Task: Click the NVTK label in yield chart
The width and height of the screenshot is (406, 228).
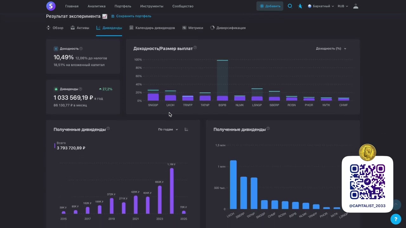Action: tap(326, 105)
